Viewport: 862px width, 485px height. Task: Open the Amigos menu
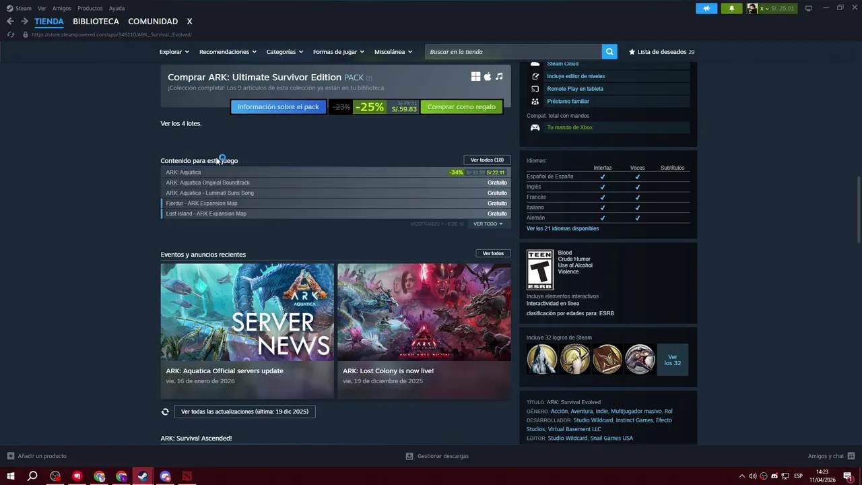pos(62,8)
